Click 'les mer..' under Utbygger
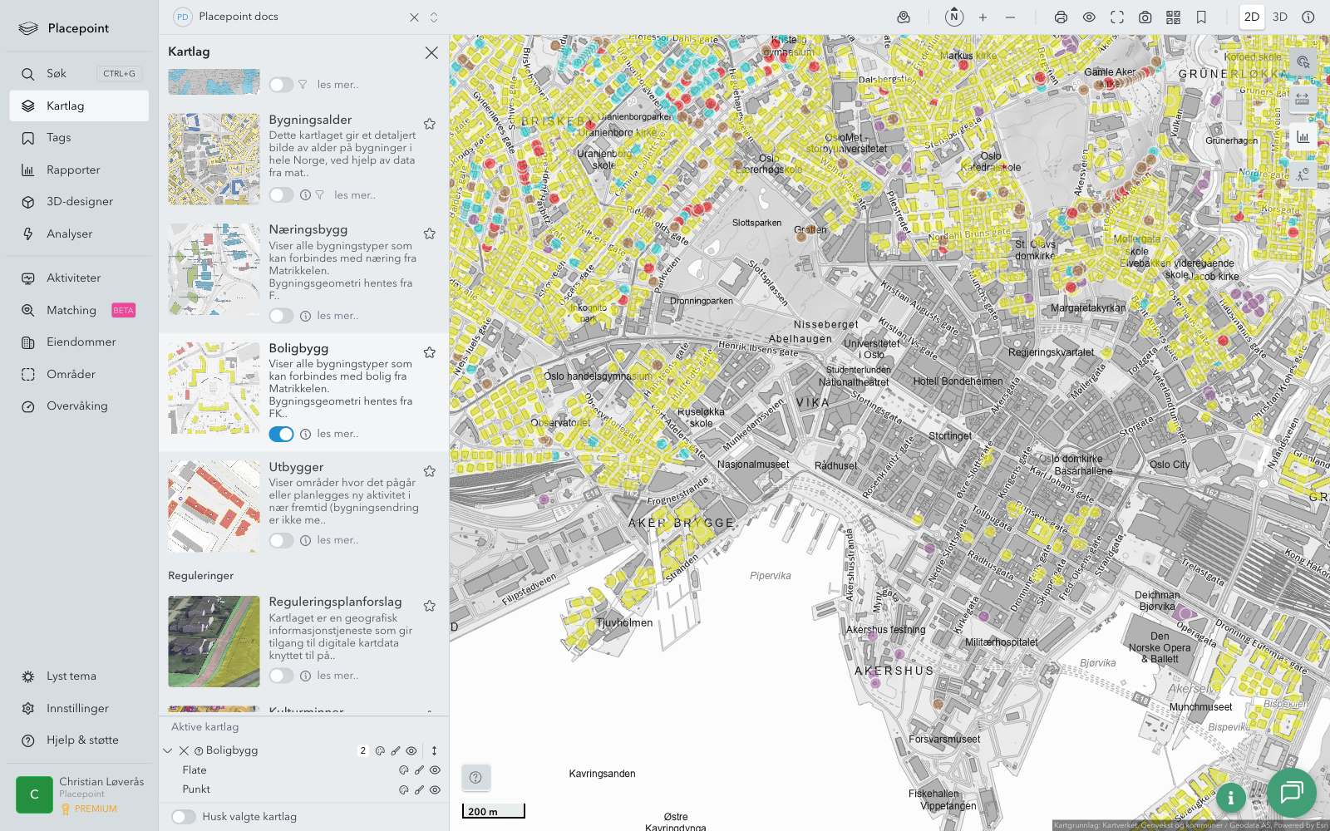Viewport: 1330px width, 831px height. tap(337, 540)
